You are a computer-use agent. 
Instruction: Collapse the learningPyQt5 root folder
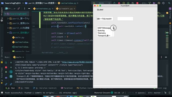(x=5, y=14)
